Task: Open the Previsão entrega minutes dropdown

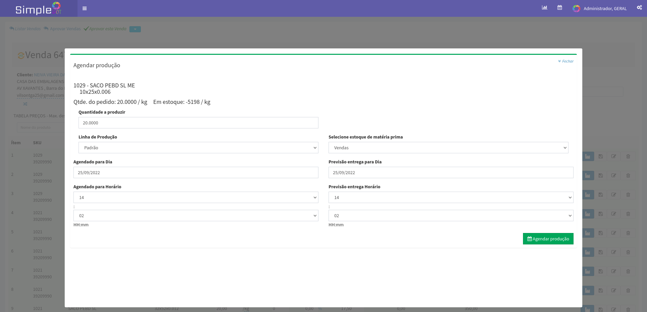Action: click(x=451, y=216)
